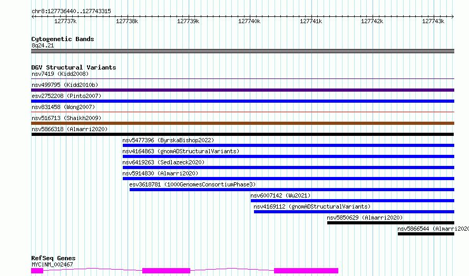Click the nsv5866544 variant label

click(x=433, y=229)
